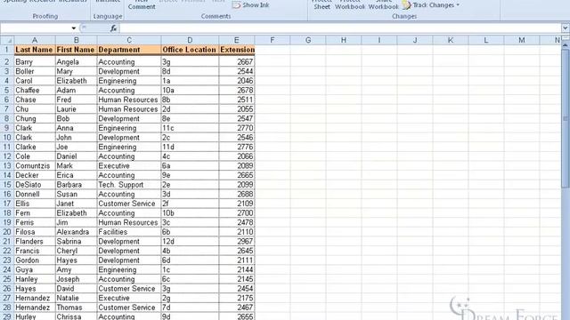Screen dimensions: 570x320
Task: Click the cell containing 'Comuntzis'
Action: coord(35,166)
